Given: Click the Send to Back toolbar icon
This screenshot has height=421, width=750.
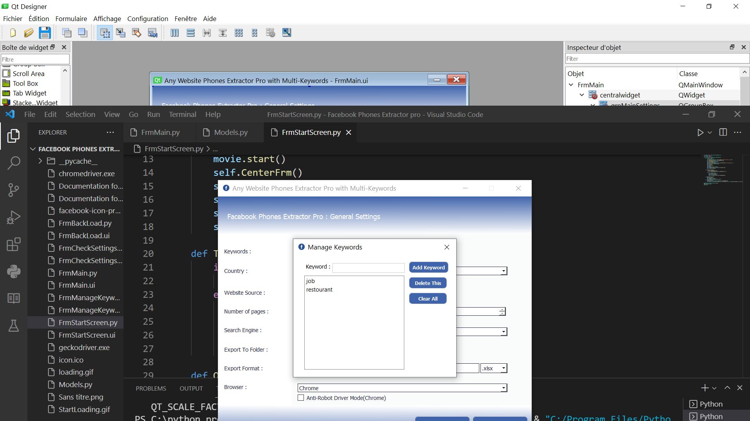Looking at the screenshot, I should [67, 33].
